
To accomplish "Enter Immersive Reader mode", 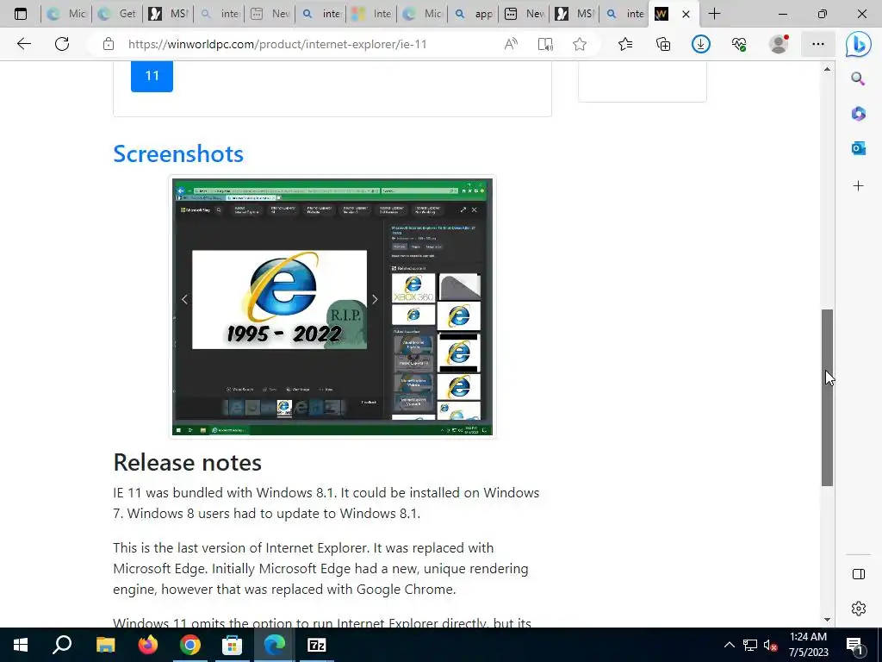I will 545,44.
